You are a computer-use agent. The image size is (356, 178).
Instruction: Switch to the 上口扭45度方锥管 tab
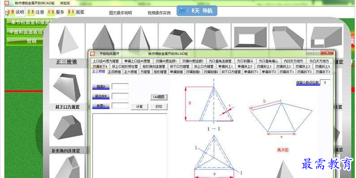click(106, 61)
